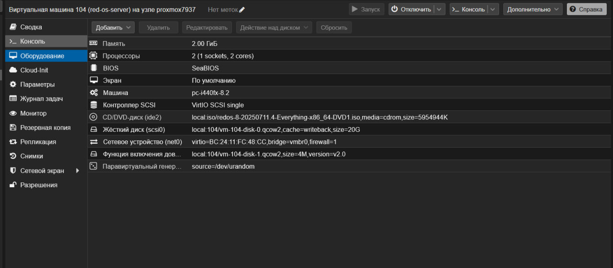Screen dimensions: 613x268
Task: Click the Справка help button
Action: tap(586, 10)
